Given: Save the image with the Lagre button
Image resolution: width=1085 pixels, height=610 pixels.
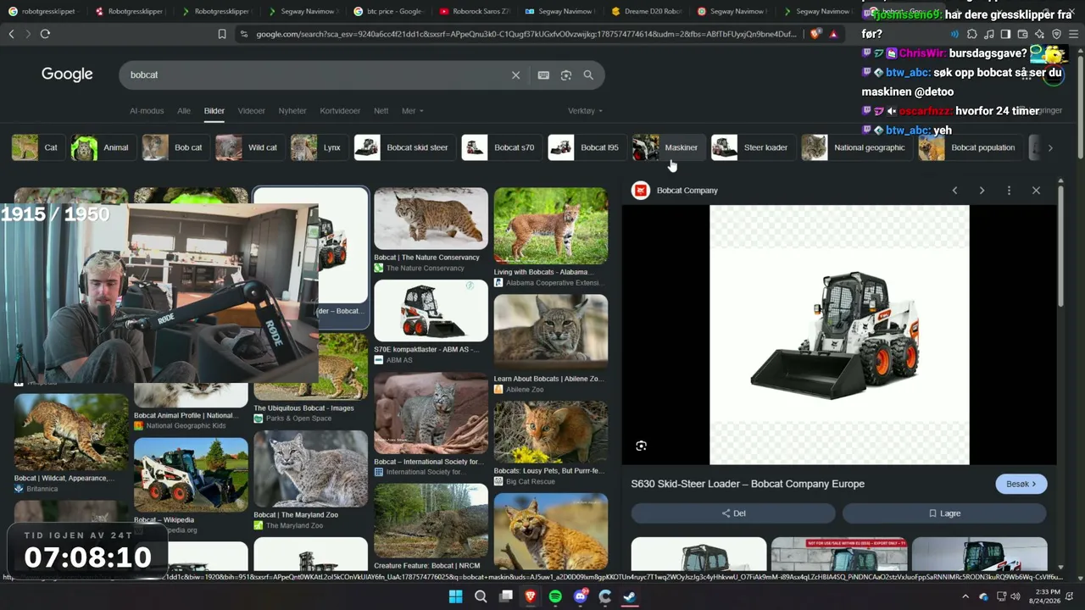Looking at the screenshot, I should [x=944, y=513].
